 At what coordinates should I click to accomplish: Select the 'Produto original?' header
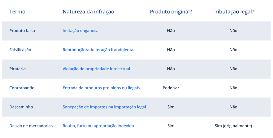tap(171, 12)
